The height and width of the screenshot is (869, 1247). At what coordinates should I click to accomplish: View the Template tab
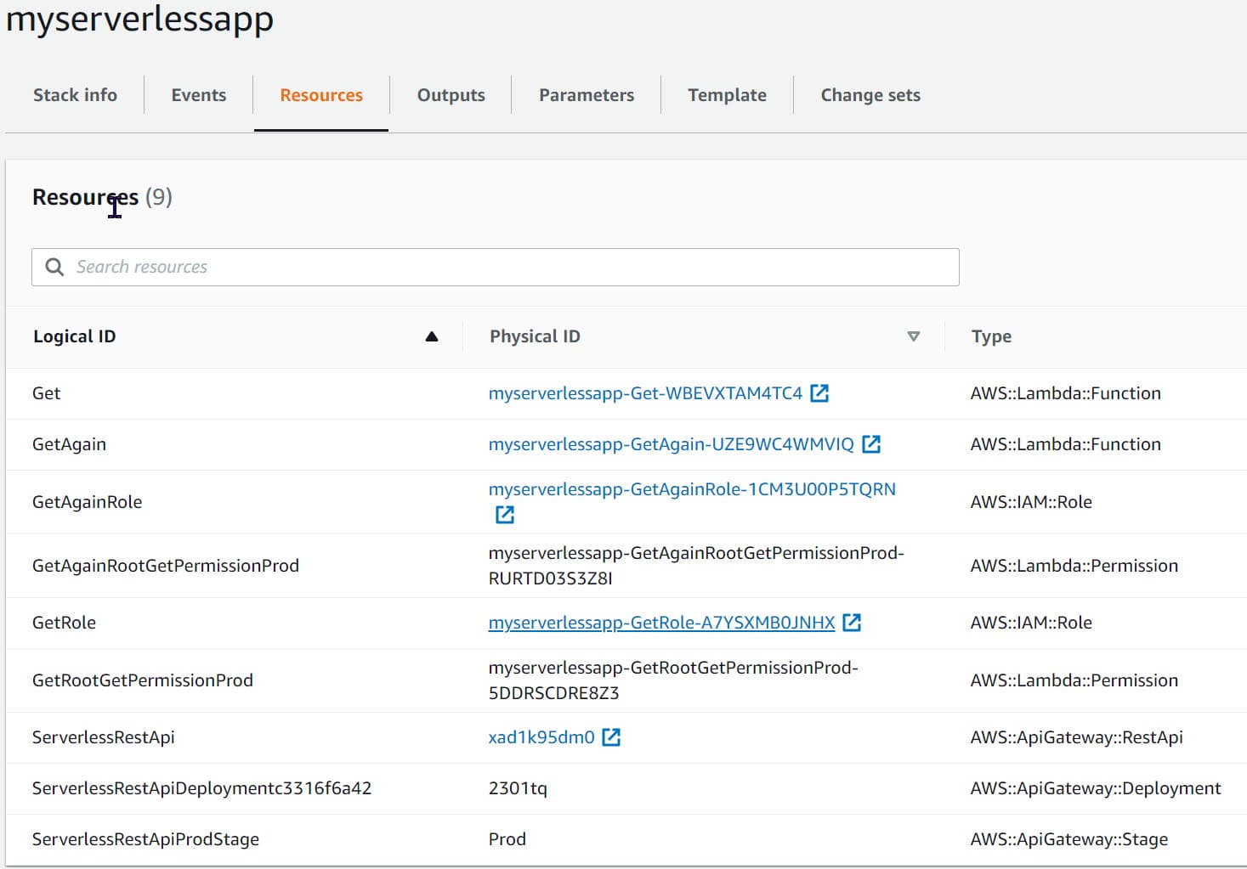pos(728,95)
